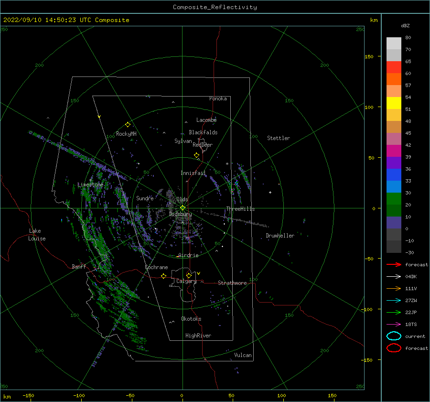Click the Innisfail town label
430x402 pixels.
coord(193,173)
